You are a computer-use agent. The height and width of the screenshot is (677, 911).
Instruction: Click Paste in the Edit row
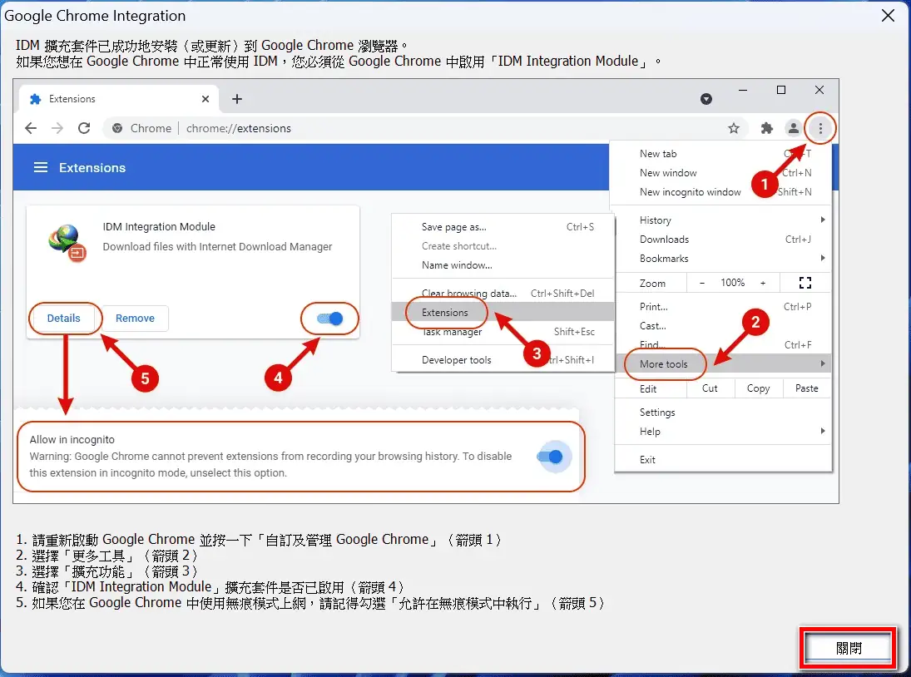pyautogui.click(x=806, y=388)
